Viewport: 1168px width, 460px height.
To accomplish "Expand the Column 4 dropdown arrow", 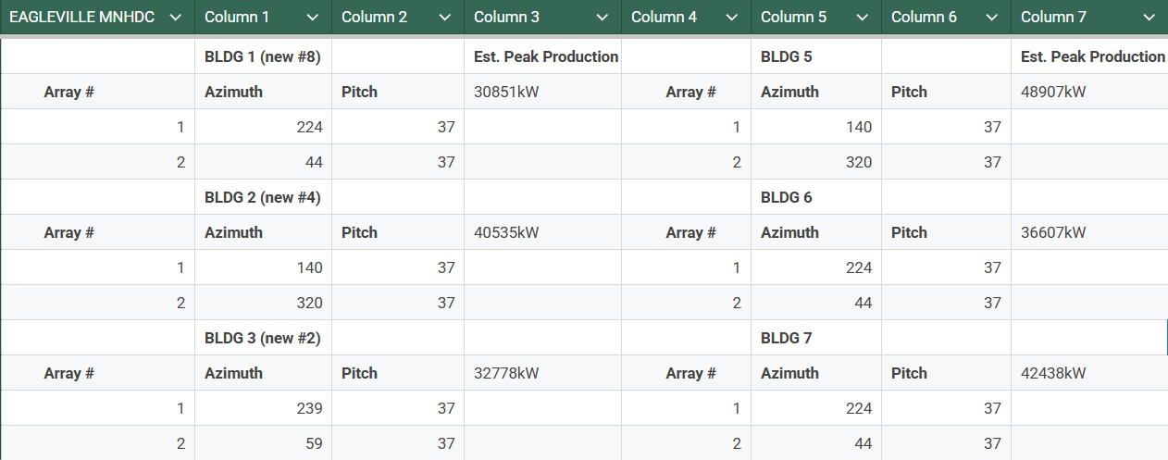I will pyautogui.click(x=732, y=18).
